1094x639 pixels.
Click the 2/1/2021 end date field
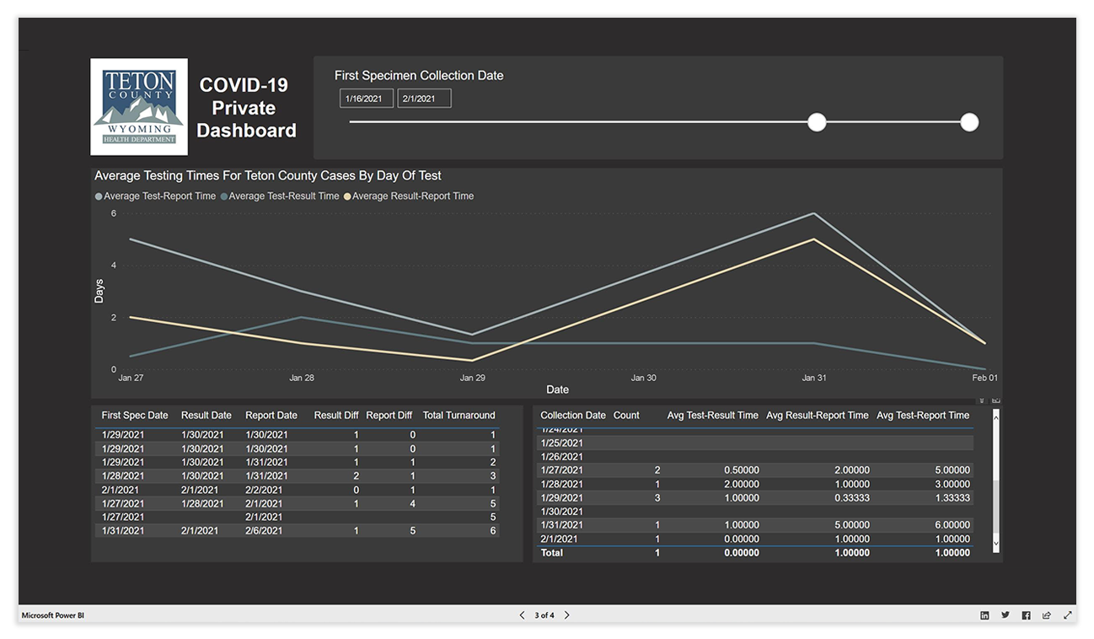[x=425, y=99]
